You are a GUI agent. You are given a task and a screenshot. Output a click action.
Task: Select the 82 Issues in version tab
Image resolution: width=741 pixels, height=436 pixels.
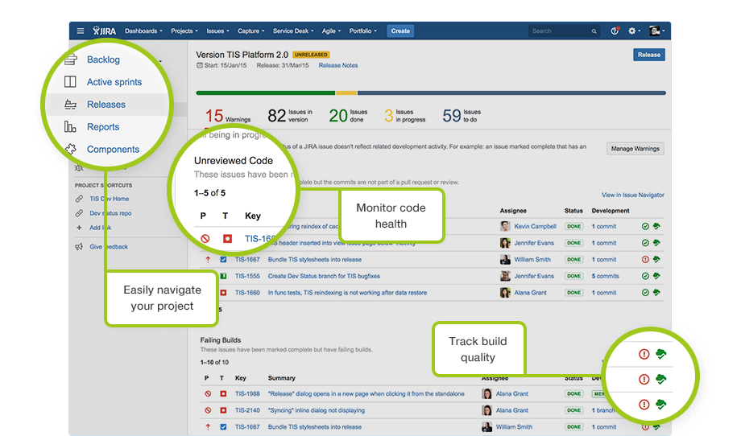pyautogui.click(x=290, y=116)
